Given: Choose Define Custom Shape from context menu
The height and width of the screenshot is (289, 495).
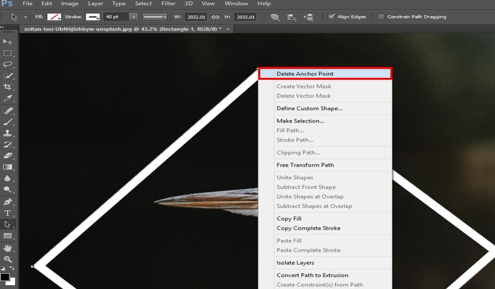Looking at the screenshot, I should point(325,108).
